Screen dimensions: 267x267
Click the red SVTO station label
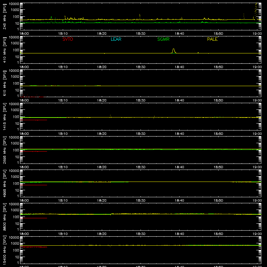(68, 39)
